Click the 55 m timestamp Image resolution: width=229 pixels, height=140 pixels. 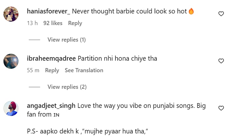point(33,70)
